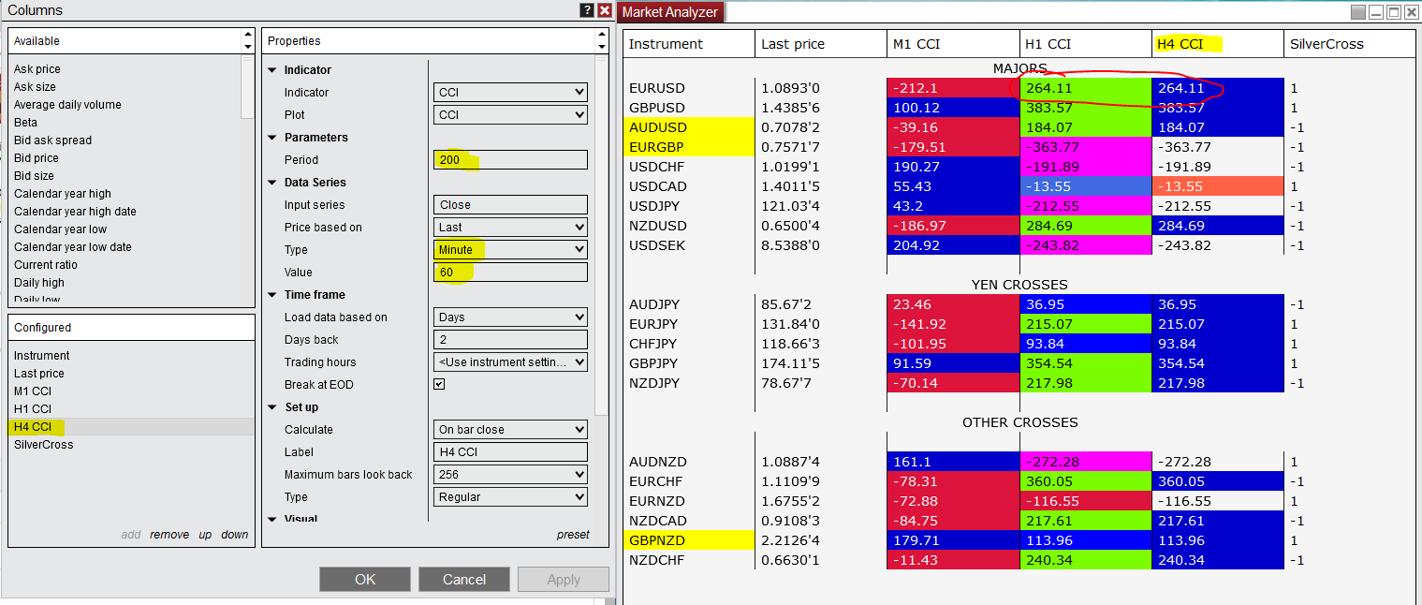Collapse the Data Series section
Screen dimensions: 1422x605
pyautogui.click(x=272, y=183)
